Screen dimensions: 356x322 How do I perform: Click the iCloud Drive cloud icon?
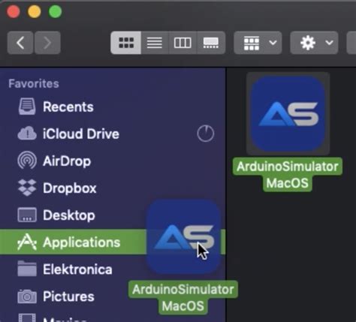27,133
